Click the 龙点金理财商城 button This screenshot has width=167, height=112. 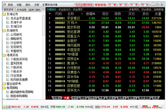[84, 5]
